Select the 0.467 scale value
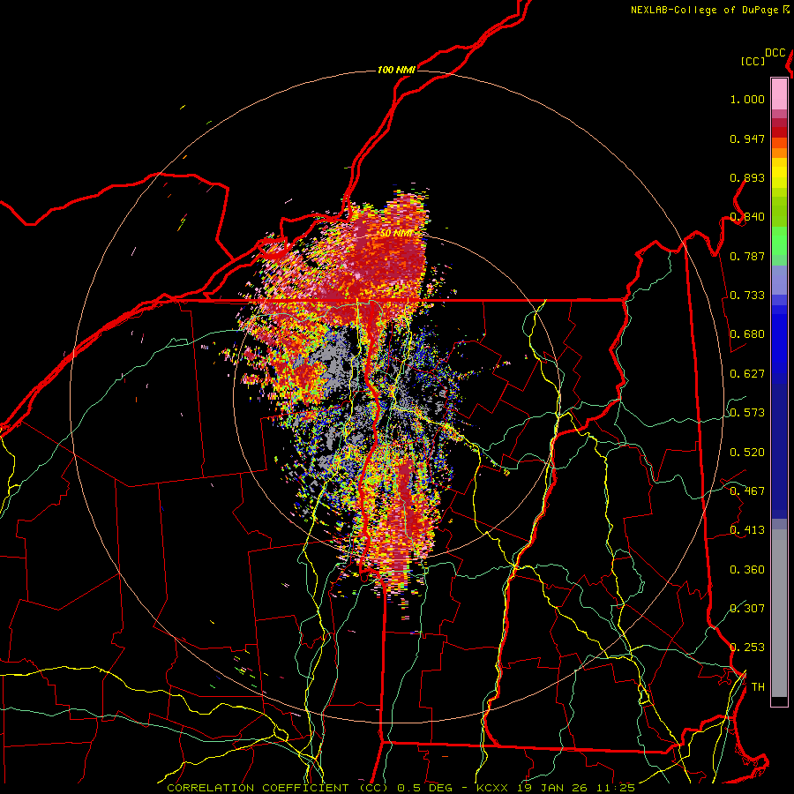 click(747, 491)
